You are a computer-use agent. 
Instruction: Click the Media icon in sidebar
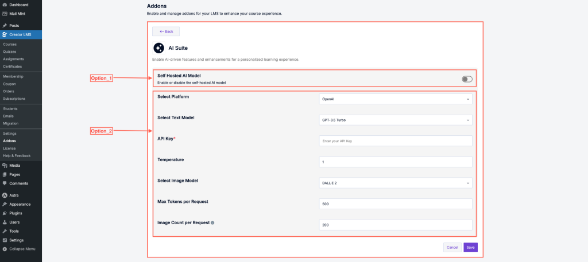(5, 165)
